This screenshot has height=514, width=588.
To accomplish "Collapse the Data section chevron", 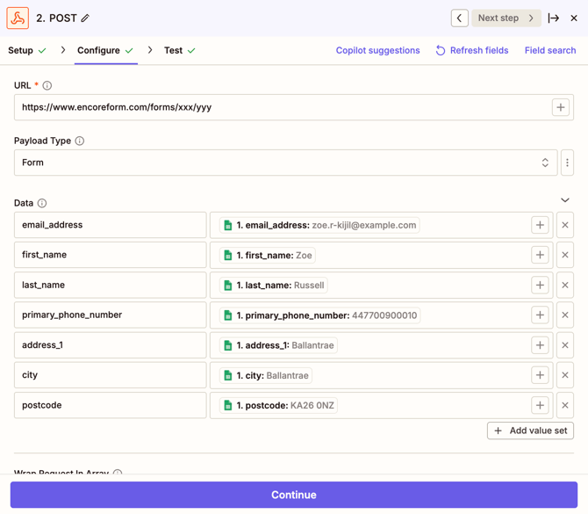I will click(565, 200).
